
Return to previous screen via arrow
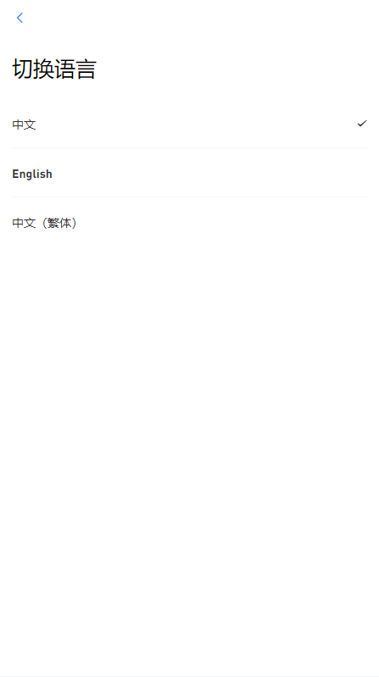coord(20,18)
